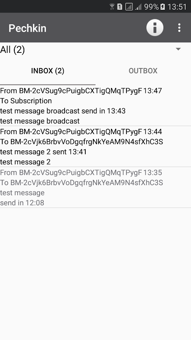The height and width of the screenshot is (340, 191).
Task: Open message with subject 'test message 2 sent 13:41'
Action: pos(95,147)
